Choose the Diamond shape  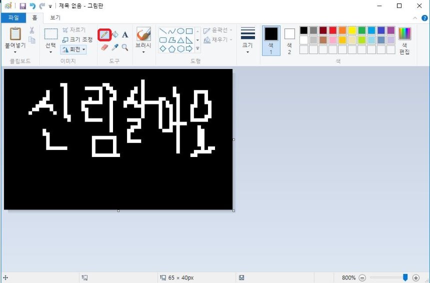coord(163,49)
